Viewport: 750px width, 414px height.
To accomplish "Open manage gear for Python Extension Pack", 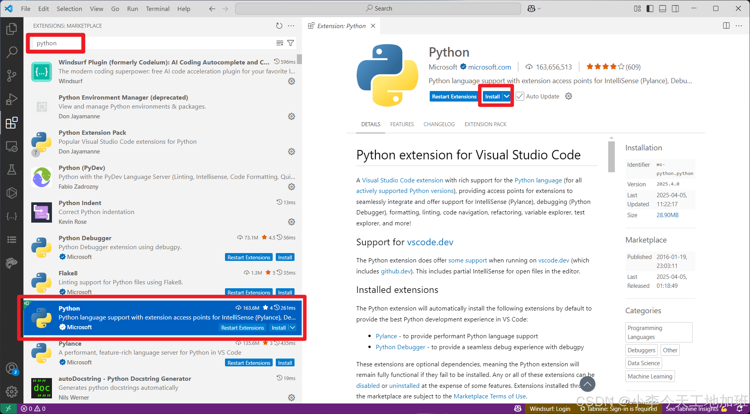I will pyautogui.click(x=291, y=152).
